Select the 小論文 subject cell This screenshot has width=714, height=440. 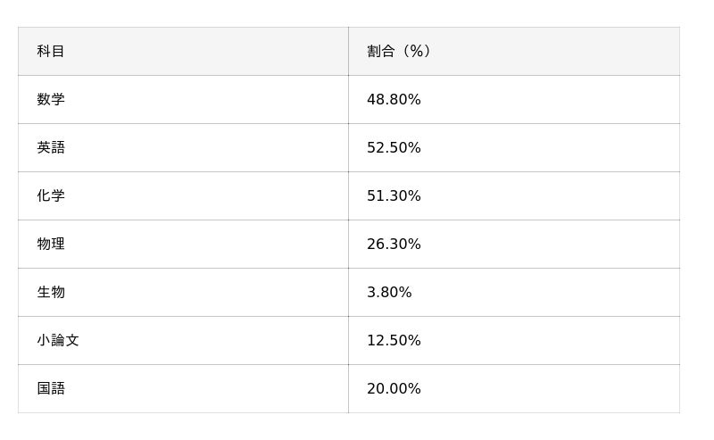58,341
